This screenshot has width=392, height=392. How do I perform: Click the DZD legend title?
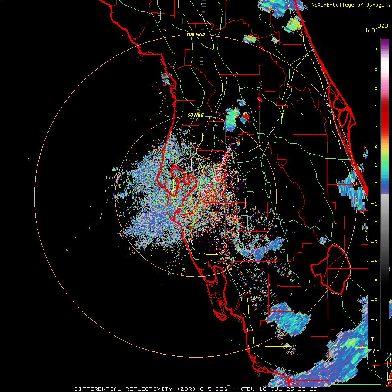(383, 26)
